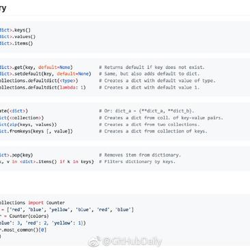This screenshot has height=250, width=250.
Task: Click comment 'Or: dict_a = {**dict_a, **dict_b}.'
Action: (147, 111)
